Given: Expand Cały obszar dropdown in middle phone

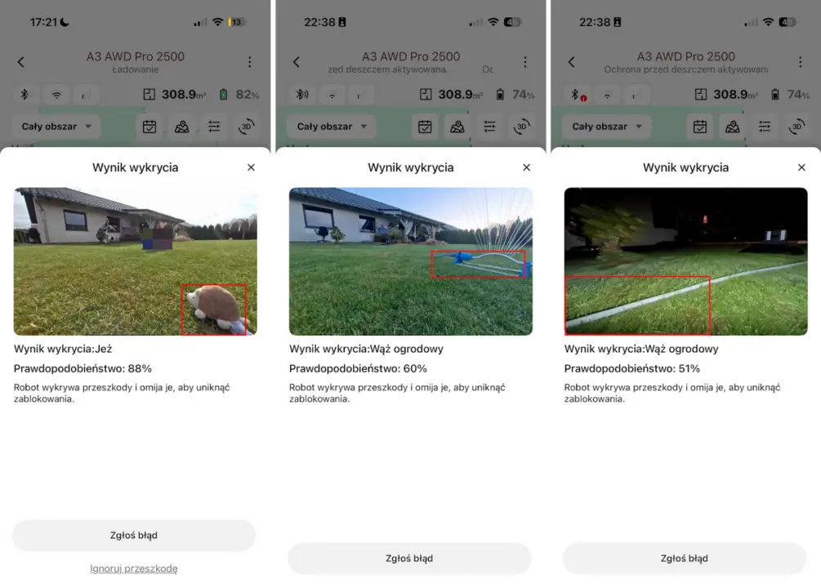Looking at the screenshot, I should [332, 127].
